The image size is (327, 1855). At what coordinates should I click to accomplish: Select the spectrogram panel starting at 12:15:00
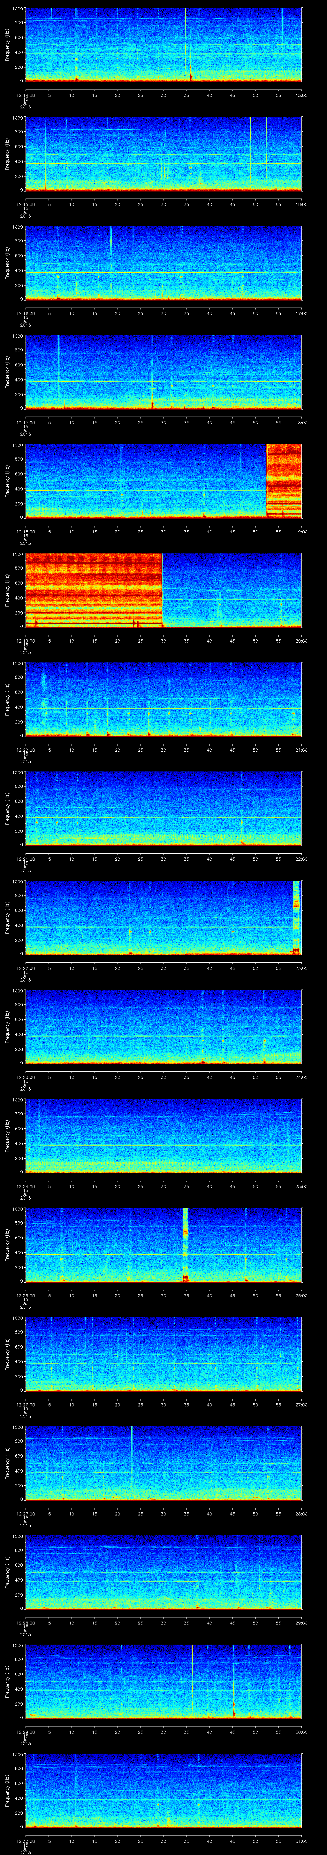163,154
